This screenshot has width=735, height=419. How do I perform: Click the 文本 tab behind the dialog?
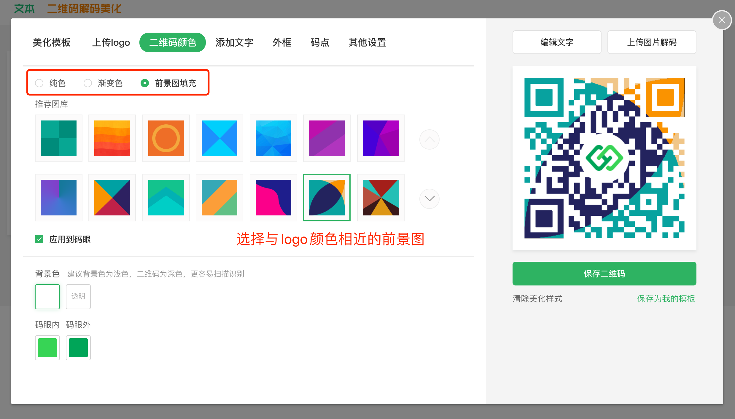pyautogui.click(x=24, y=8)
